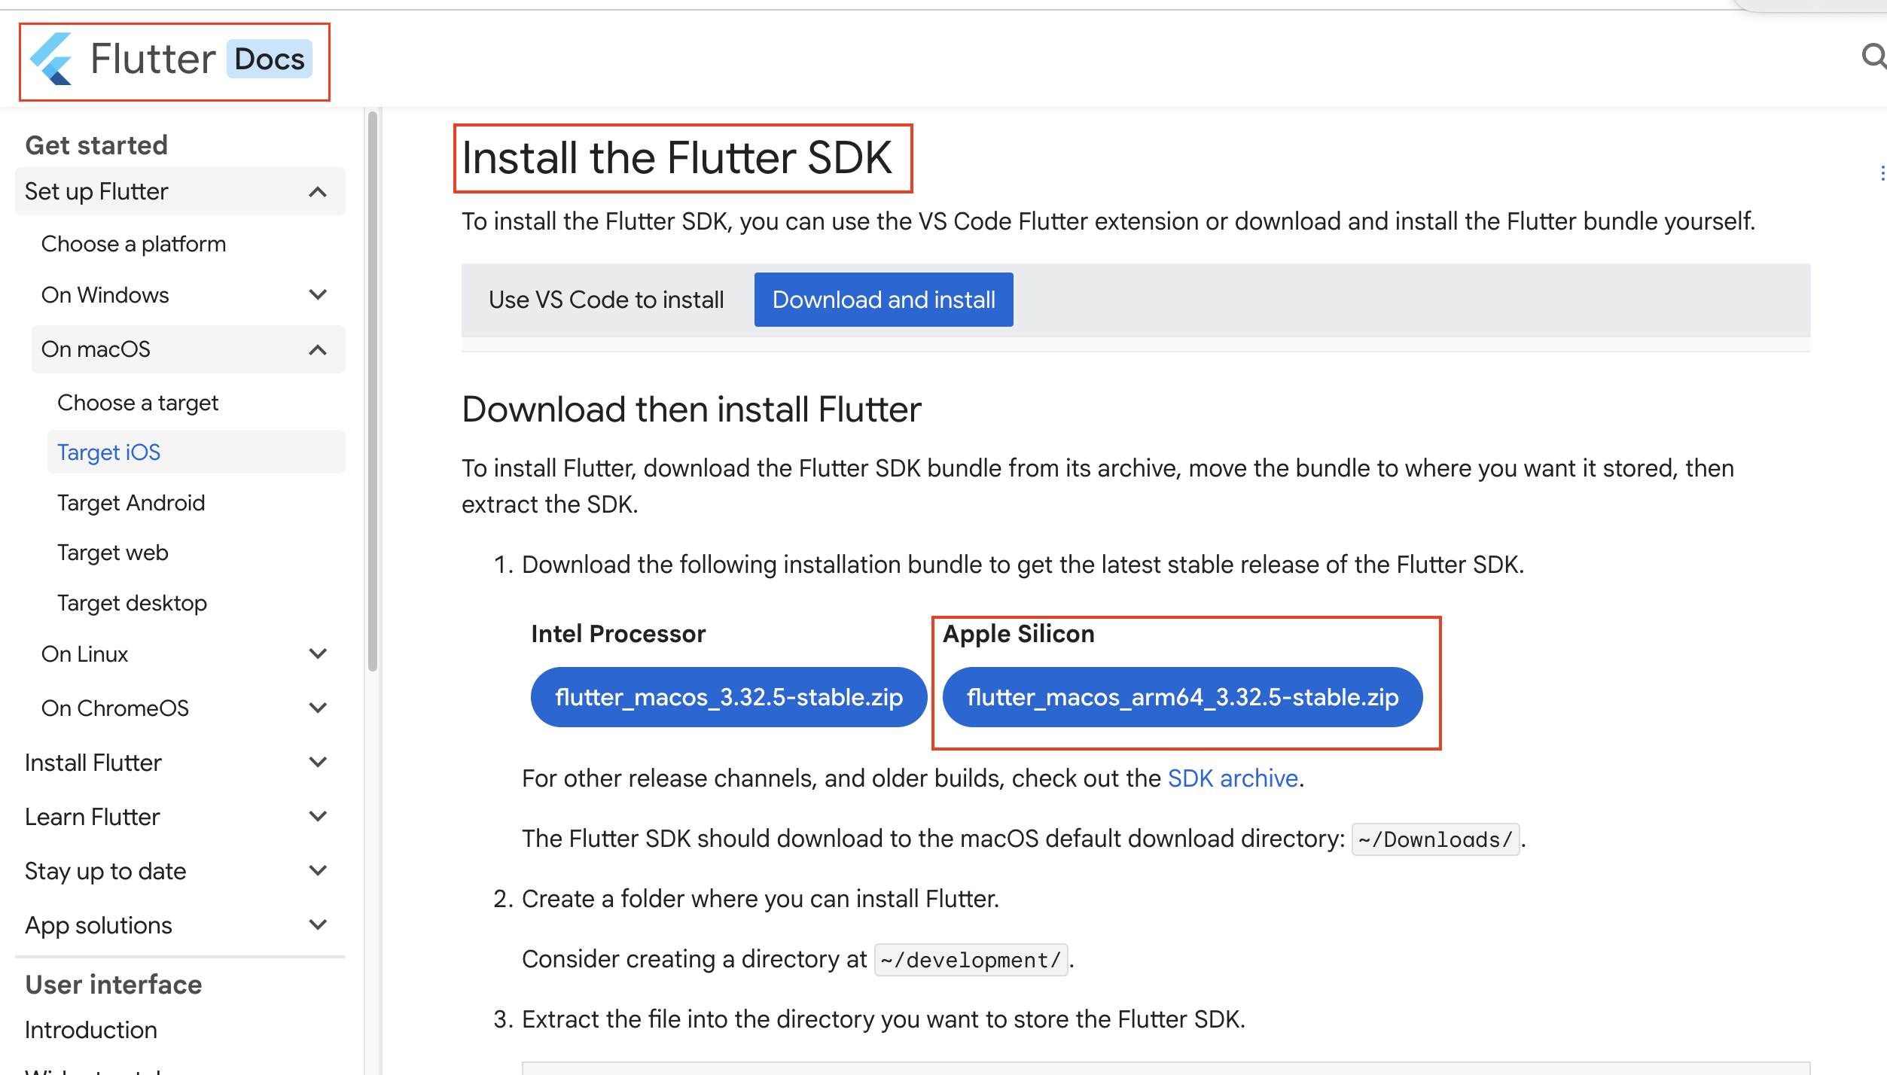Open the search
The image size is (1887, 1075).
point(1873,56)
